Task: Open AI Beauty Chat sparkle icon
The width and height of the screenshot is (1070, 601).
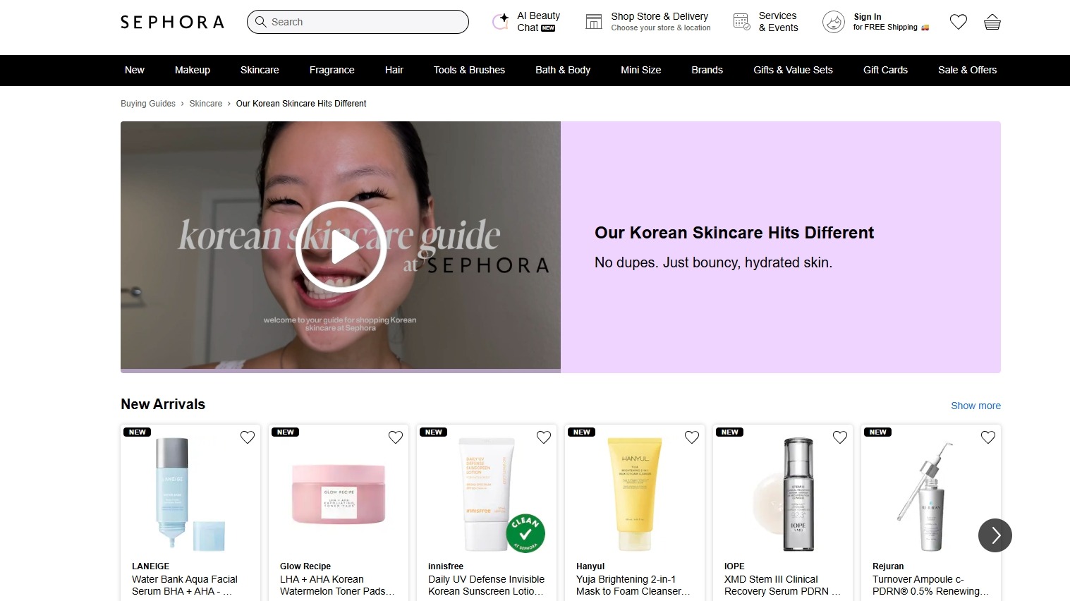Action: 500,22
